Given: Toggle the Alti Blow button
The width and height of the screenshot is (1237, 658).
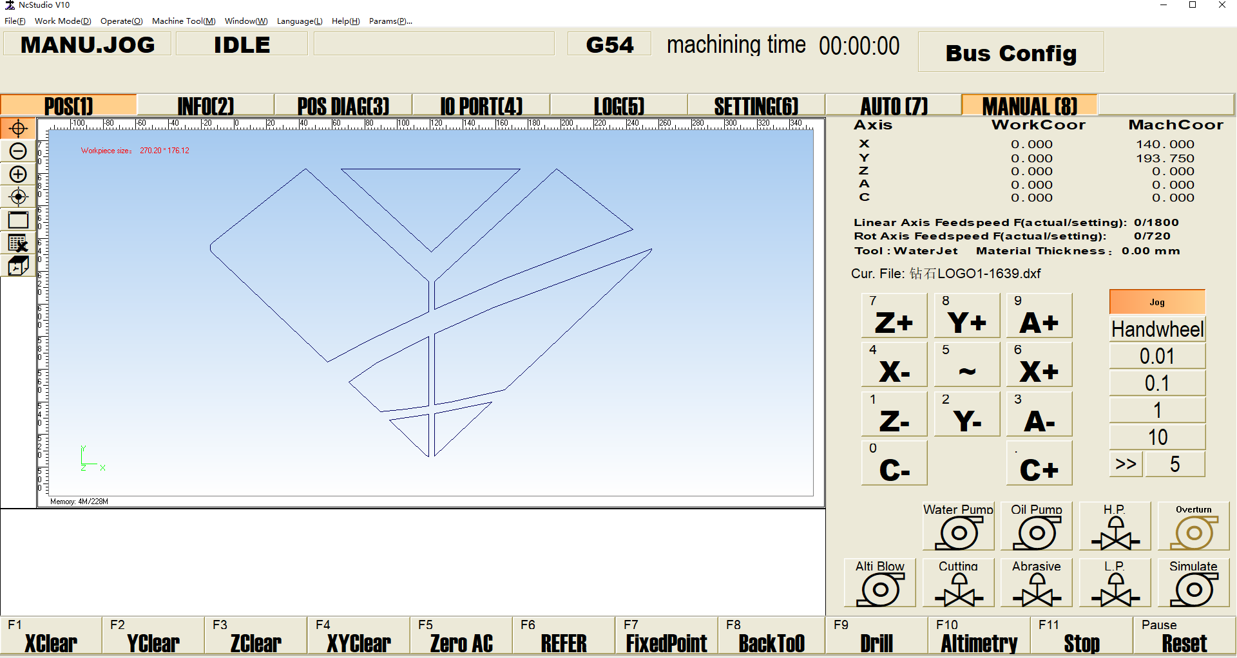Looking at the screenshot, I should pyautogui.click(x=880, y=583).
